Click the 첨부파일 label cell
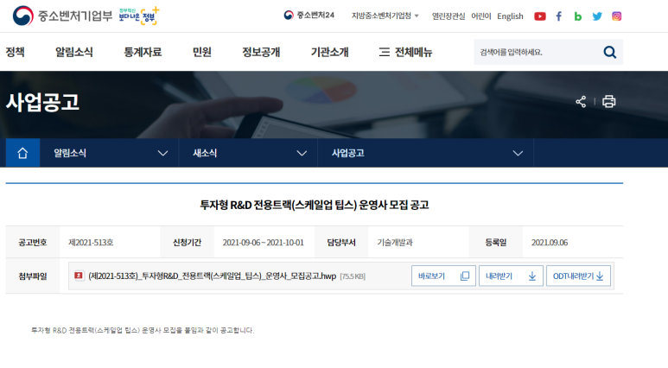This screenshot has height=368, width=668. (32, 276)
